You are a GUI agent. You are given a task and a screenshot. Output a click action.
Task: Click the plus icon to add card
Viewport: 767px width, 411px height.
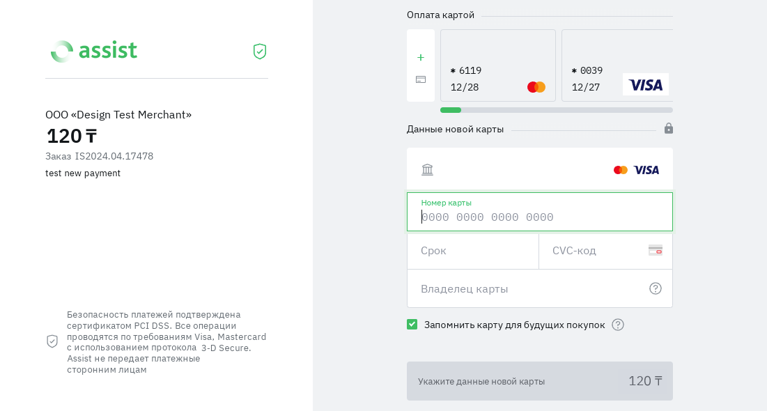click(421, 57)
